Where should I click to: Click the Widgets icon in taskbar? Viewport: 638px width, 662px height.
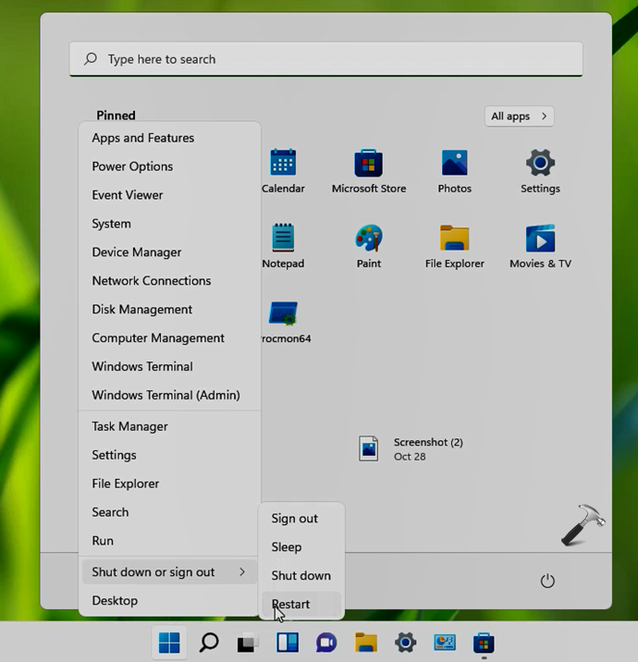(288, 643)
